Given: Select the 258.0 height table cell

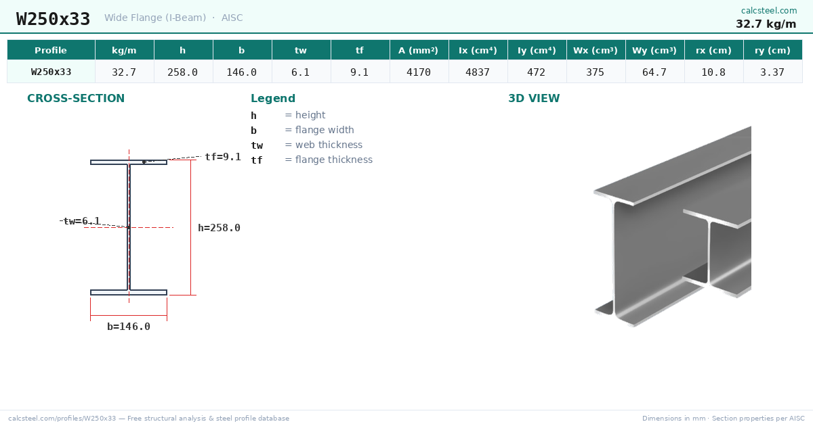Looking at the screenshot, I should [183, 72].
